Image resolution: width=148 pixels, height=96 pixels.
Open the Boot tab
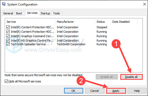[19, 13]
